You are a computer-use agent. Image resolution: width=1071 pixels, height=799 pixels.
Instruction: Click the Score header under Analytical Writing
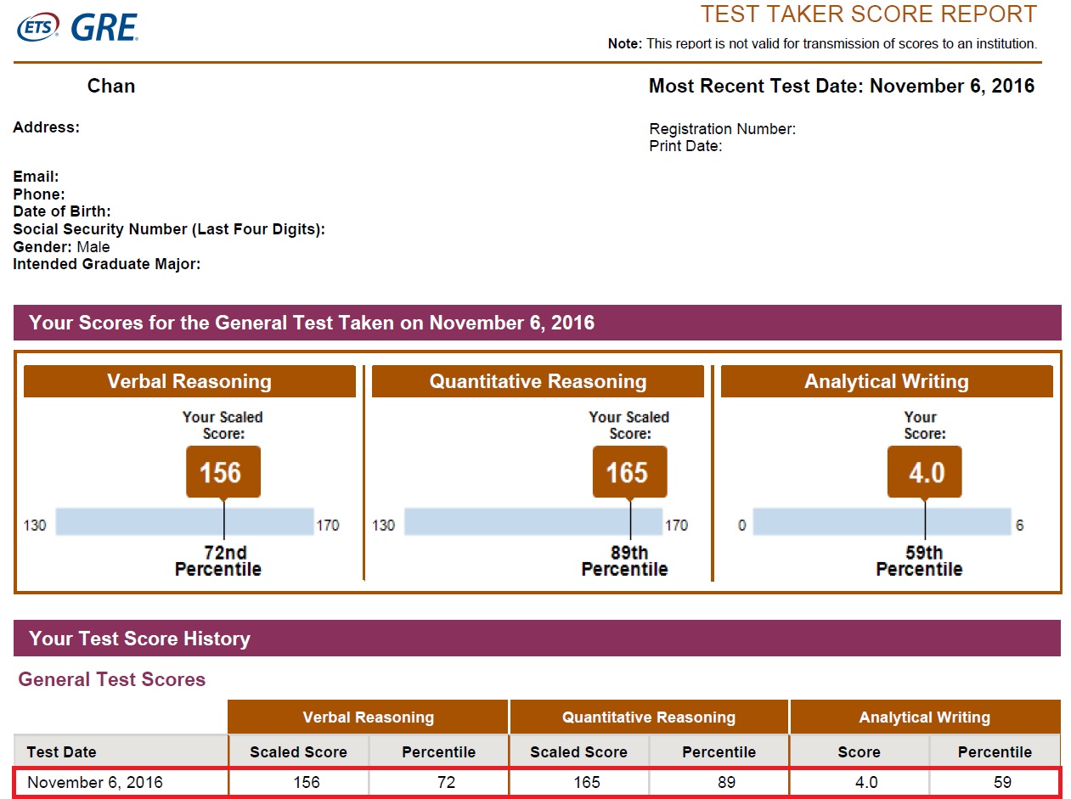[x=860, y=752]
